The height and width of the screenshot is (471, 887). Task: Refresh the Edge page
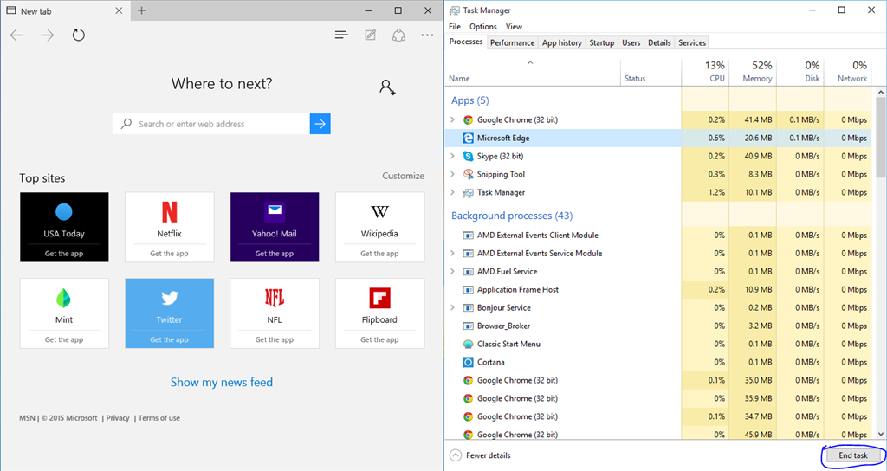(x=79, y=35)
